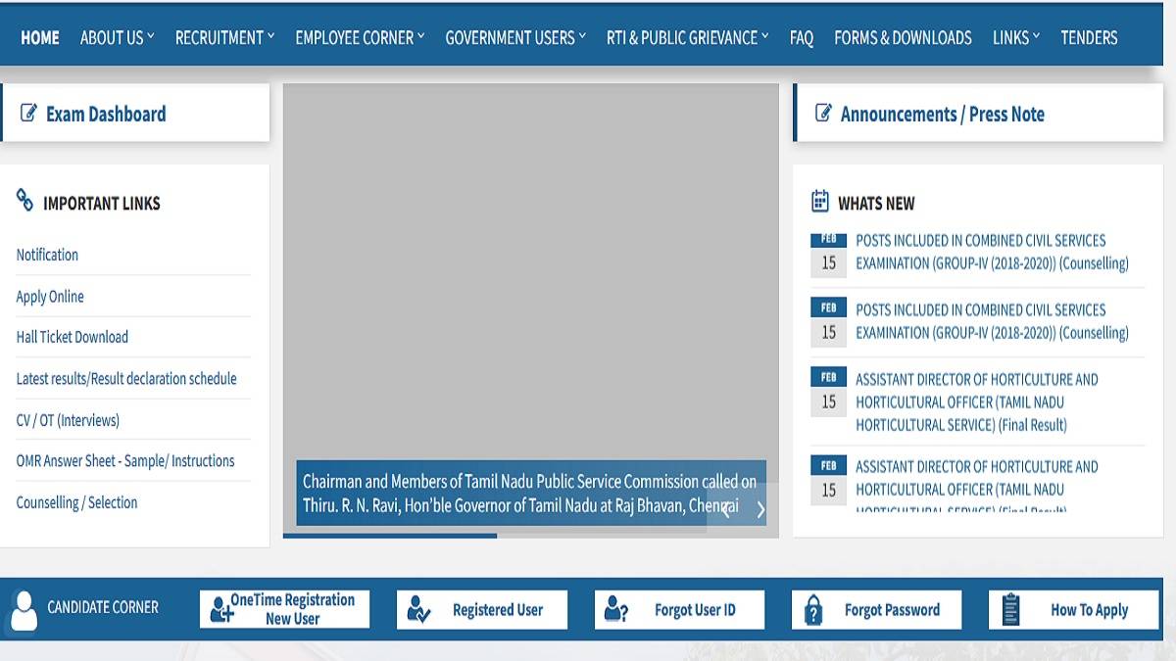
Task: Click the Candidate Corner person icon
Action: point(24,609)
